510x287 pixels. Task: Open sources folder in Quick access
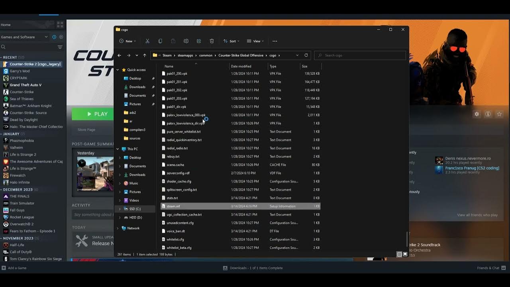click(135, 138)
